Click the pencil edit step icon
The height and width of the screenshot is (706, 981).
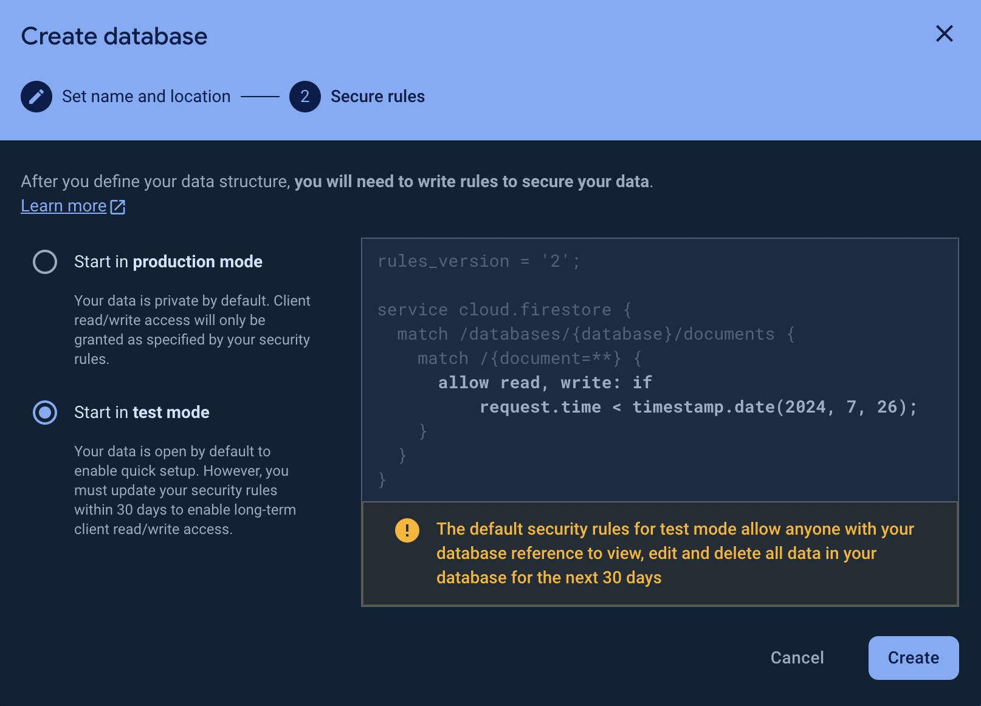coord(36,97)
